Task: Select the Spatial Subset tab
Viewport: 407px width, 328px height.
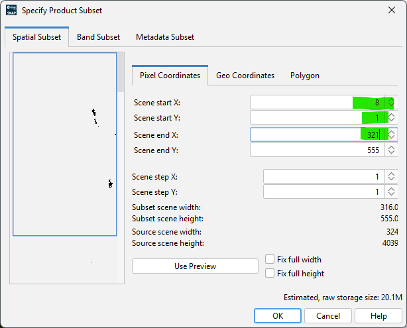Action: 37,37
